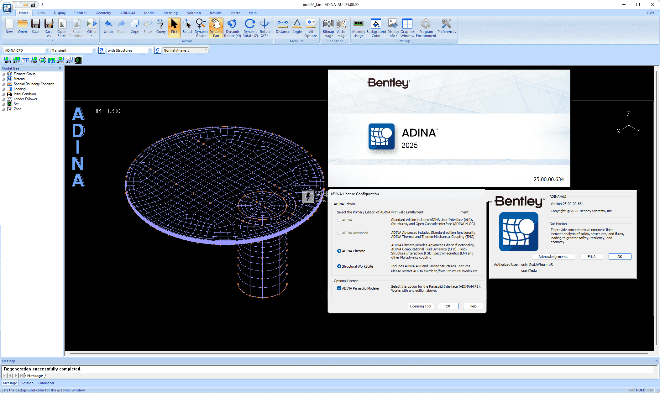Undo the last action
Image resolution: width=660 pixels, height=393 pixels.
[108, 26]
